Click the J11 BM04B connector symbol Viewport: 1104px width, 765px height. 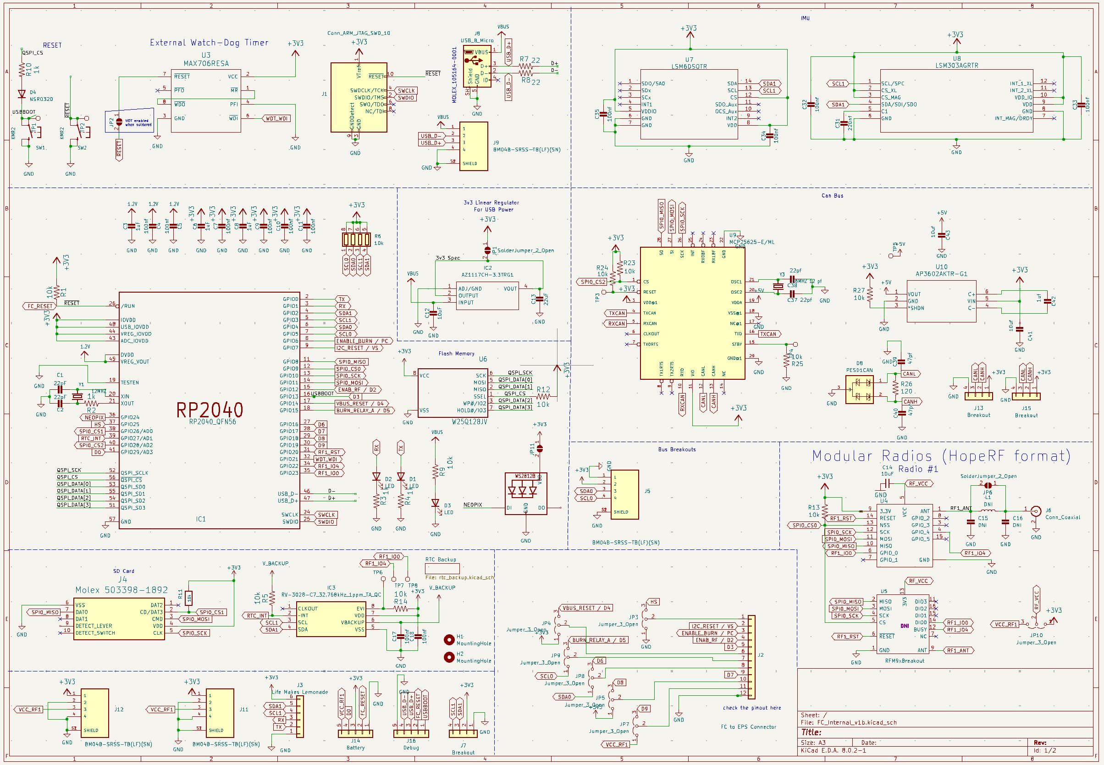(220, 713)
